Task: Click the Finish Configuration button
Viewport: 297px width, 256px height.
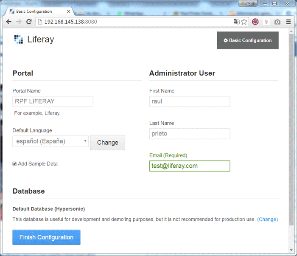Action: pos(46,237)
